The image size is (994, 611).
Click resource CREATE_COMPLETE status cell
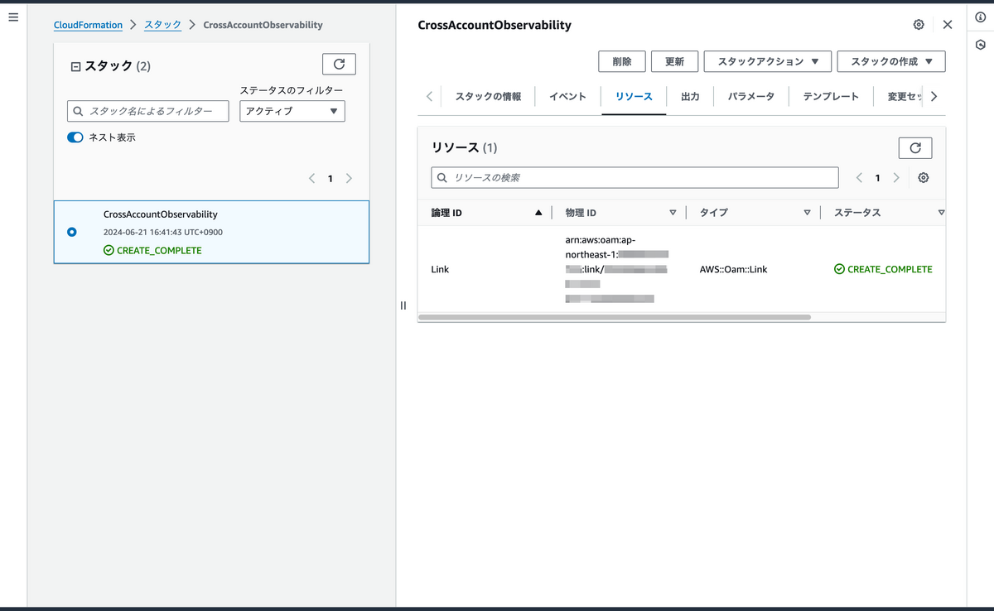(883, 269)
